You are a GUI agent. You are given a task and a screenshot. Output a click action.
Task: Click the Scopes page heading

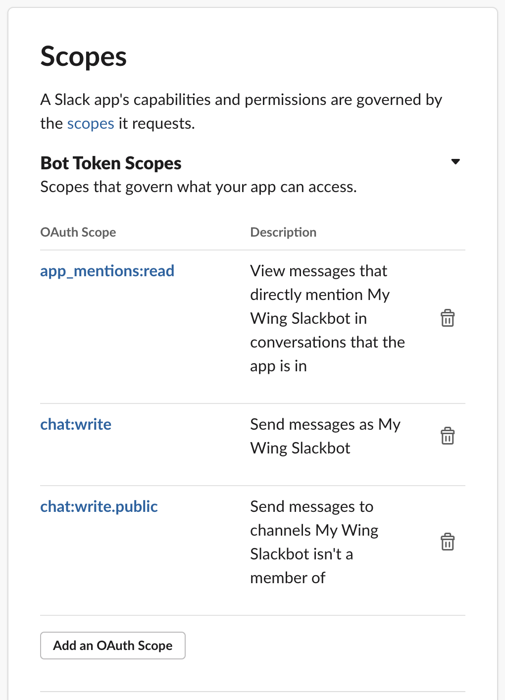83,56
